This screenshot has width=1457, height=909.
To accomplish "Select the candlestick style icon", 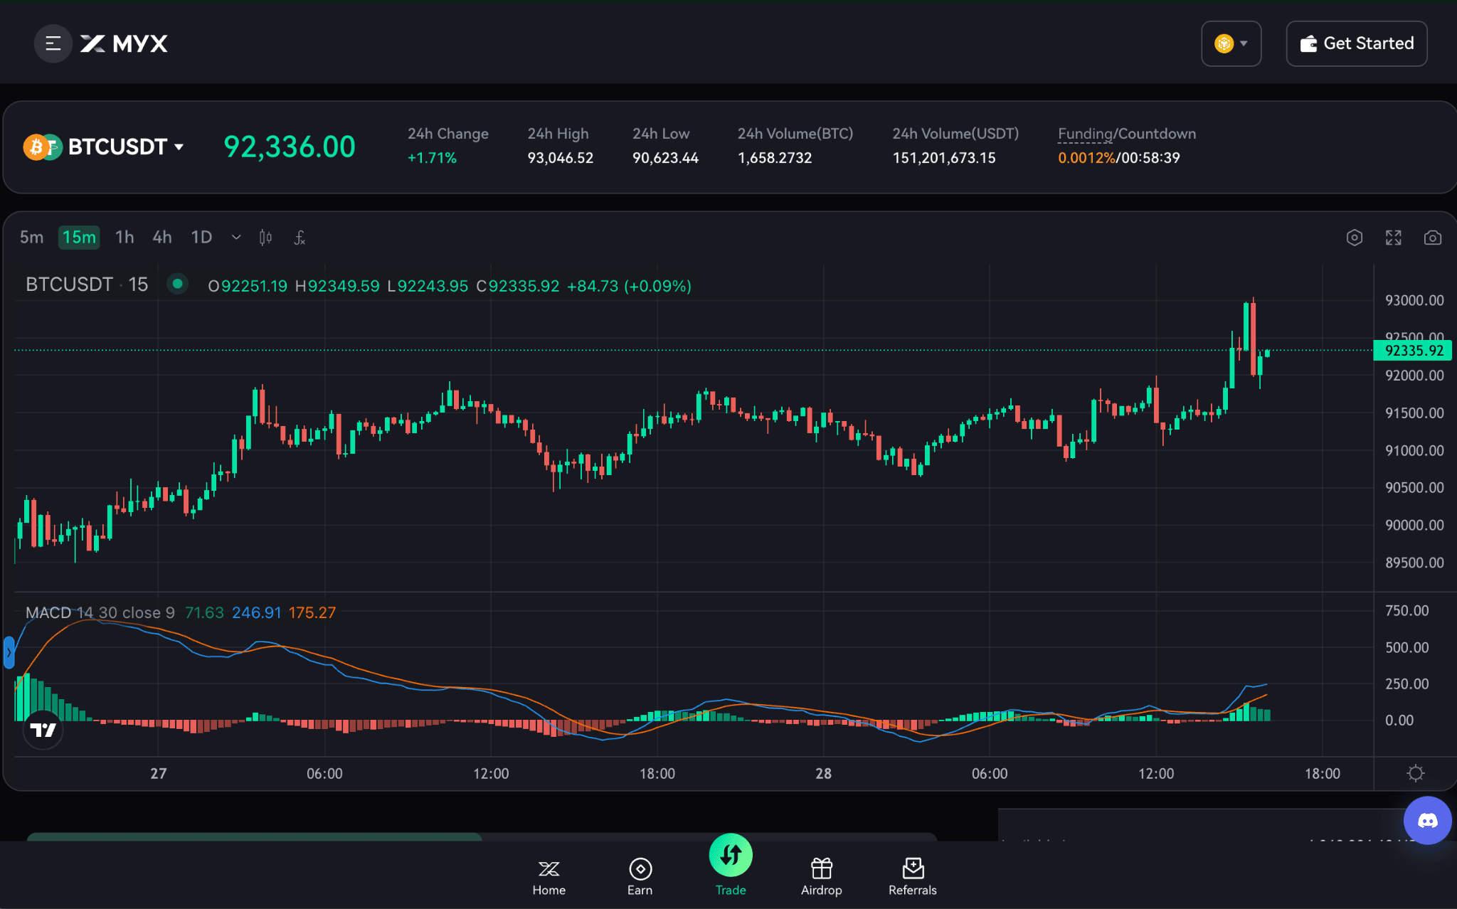I will (x=265, y=238).
